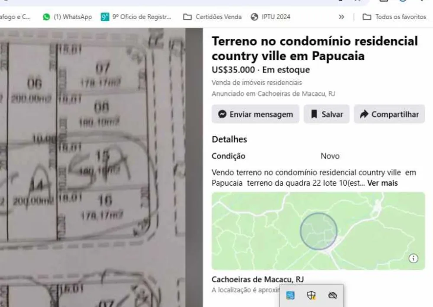Open the WhatsApp bookmark
Screen dimensions: 433x307
tap(67, 17)
